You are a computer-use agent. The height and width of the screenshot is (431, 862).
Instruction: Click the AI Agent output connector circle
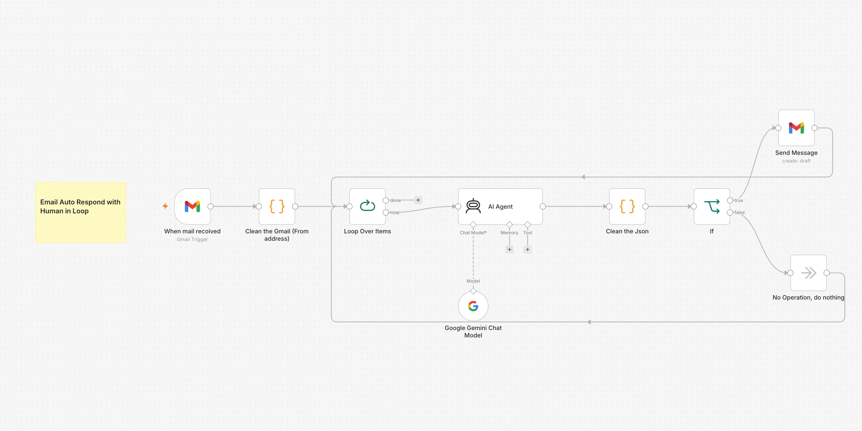[543, 207]
